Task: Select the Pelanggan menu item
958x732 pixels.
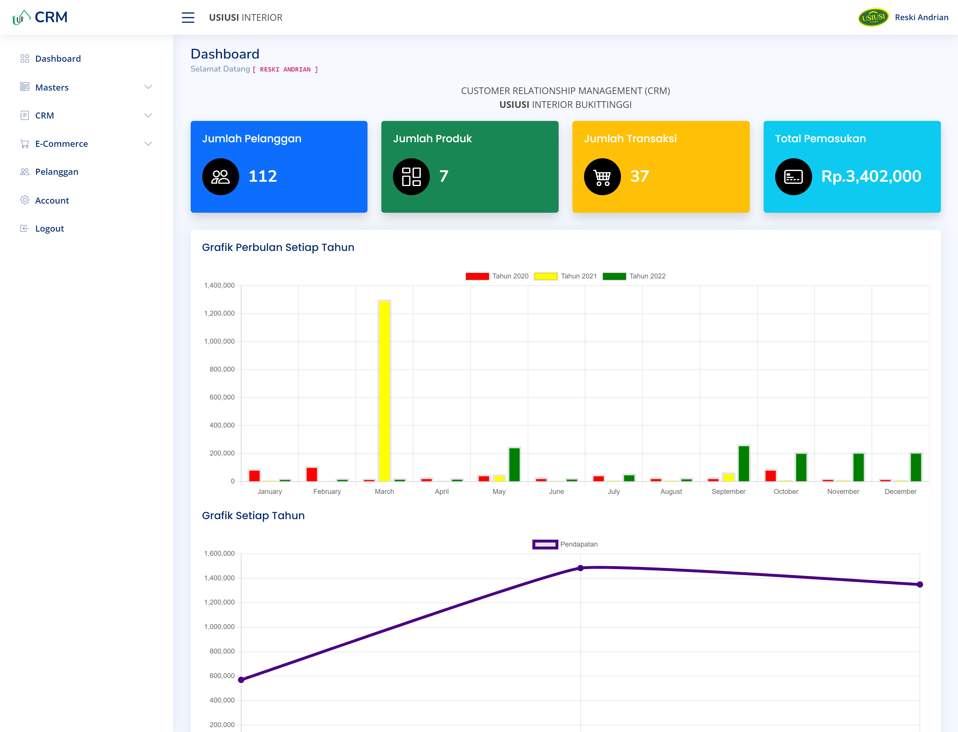Action: point(57,171)
